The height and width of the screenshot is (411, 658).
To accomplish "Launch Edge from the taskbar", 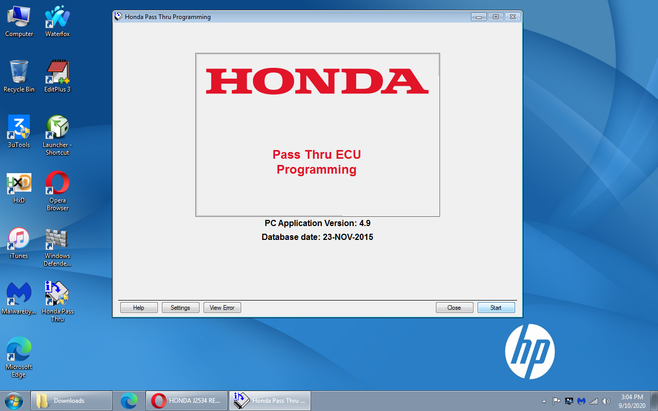I will tap(129, 401).
